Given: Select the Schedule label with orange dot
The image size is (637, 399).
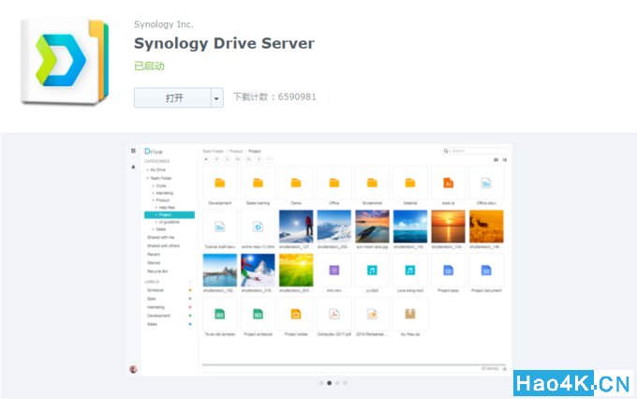Looking at the screenshot, I should click(169, 290).
